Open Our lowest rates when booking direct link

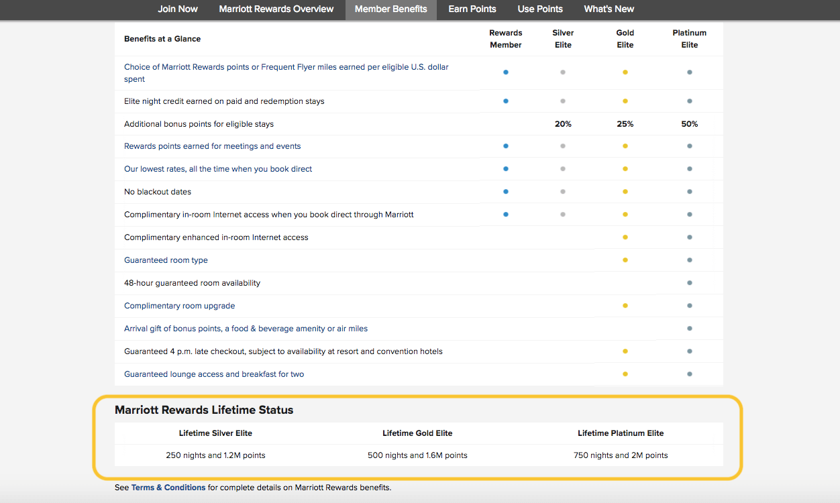[x=218, y=169]
